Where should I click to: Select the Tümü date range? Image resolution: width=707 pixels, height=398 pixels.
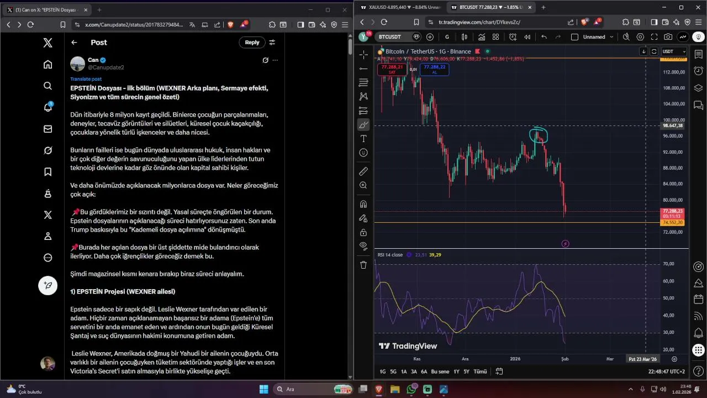[480, 371]
